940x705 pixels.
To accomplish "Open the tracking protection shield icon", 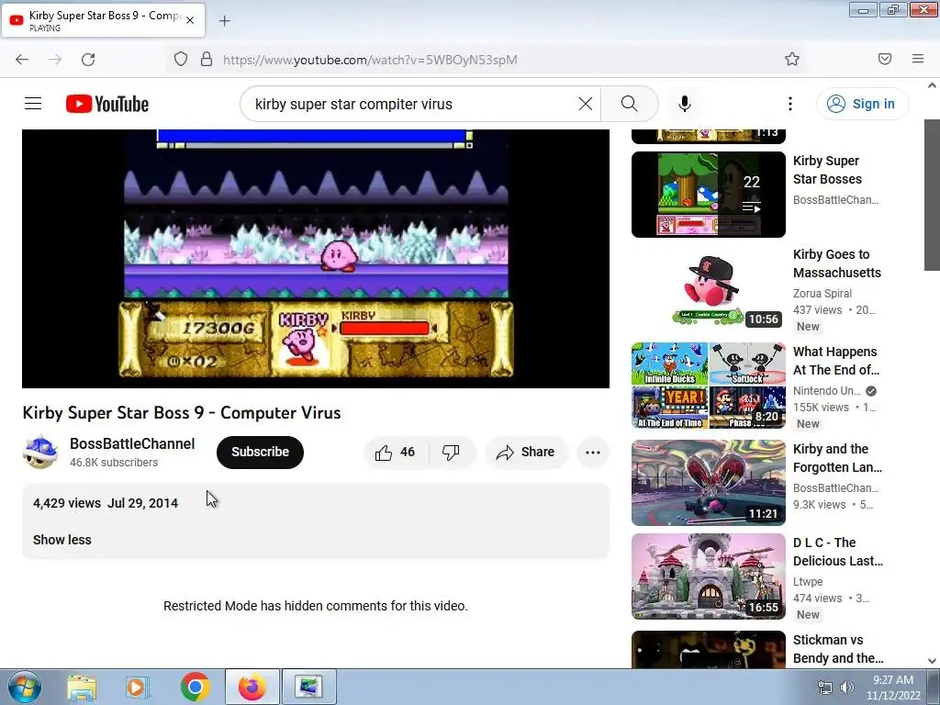I will pos(181,60).
